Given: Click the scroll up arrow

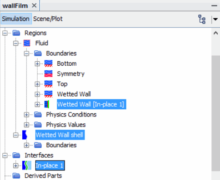Looking at the screenshot, I should pyautogui.click(x=216, y=33).
